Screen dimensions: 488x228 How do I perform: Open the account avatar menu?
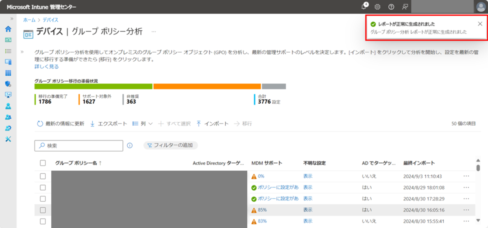(x=481, y=7)
